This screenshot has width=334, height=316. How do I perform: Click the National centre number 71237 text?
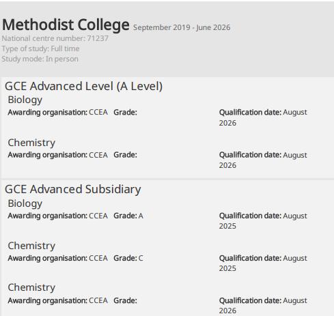pos(55,38)
